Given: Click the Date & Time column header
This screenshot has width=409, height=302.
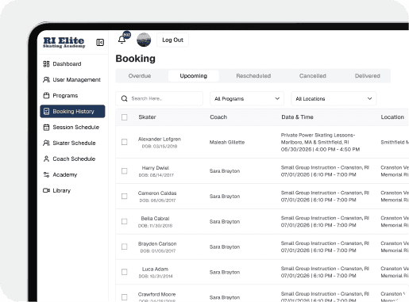Looking at the screenshot, I should 297,117.
